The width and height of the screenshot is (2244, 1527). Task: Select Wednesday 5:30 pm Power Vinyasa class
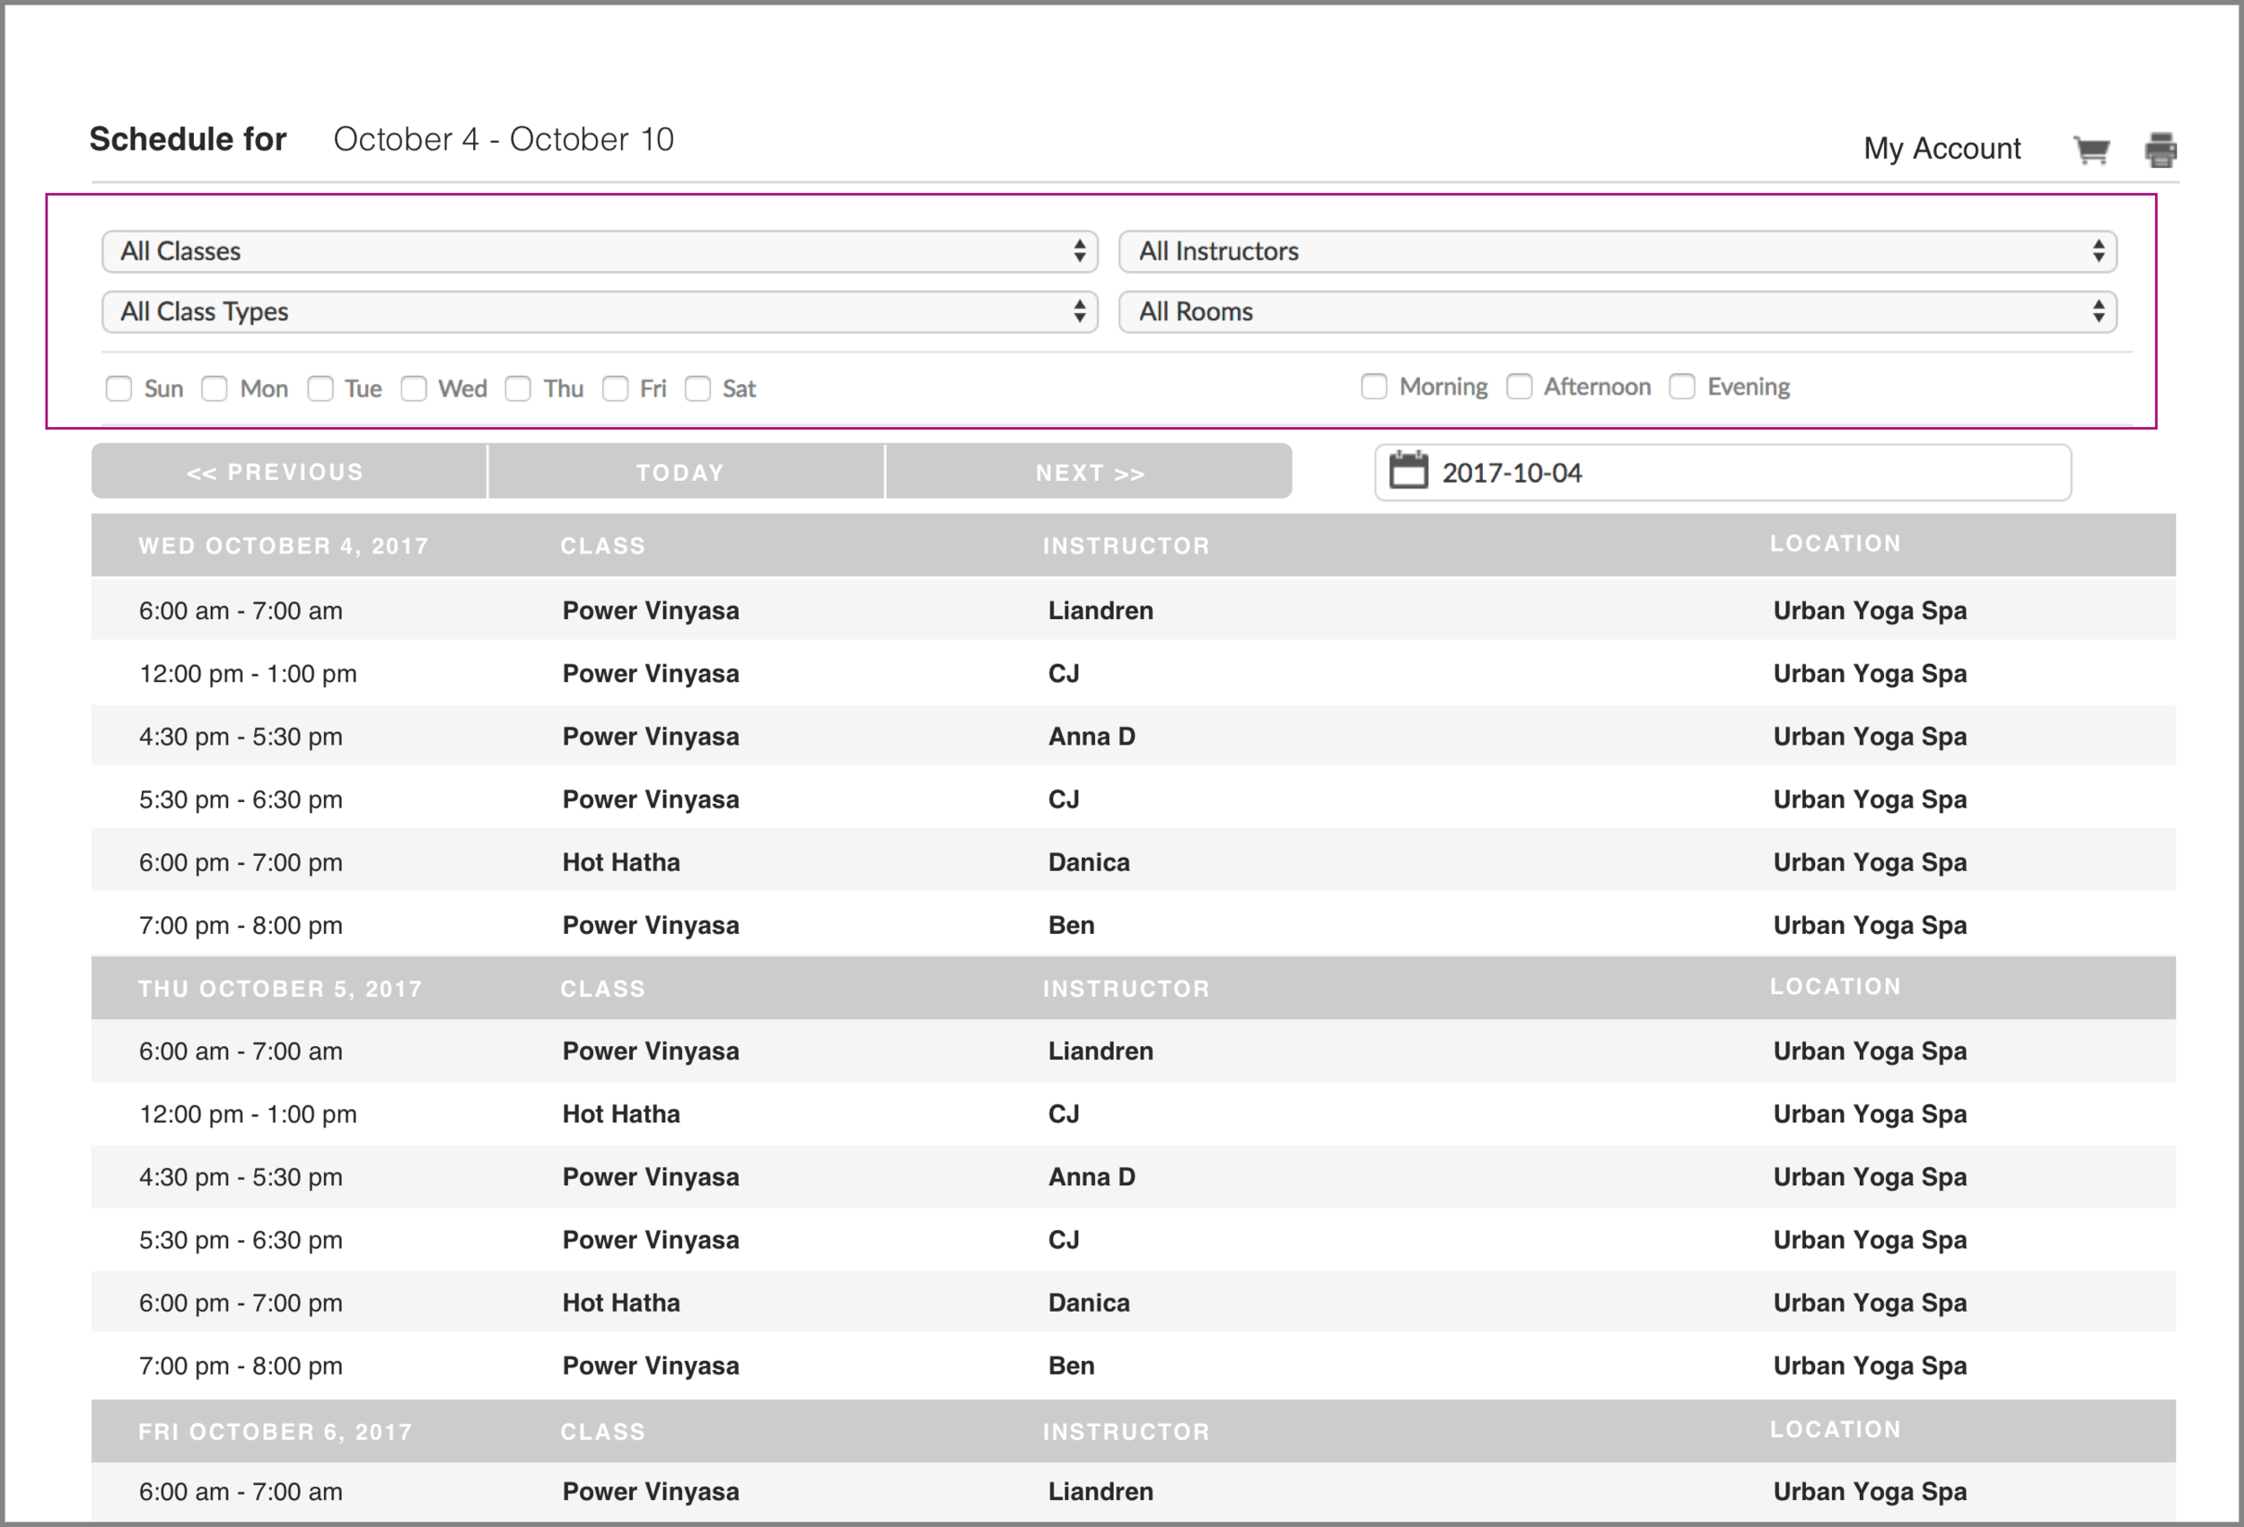[651, 799]
